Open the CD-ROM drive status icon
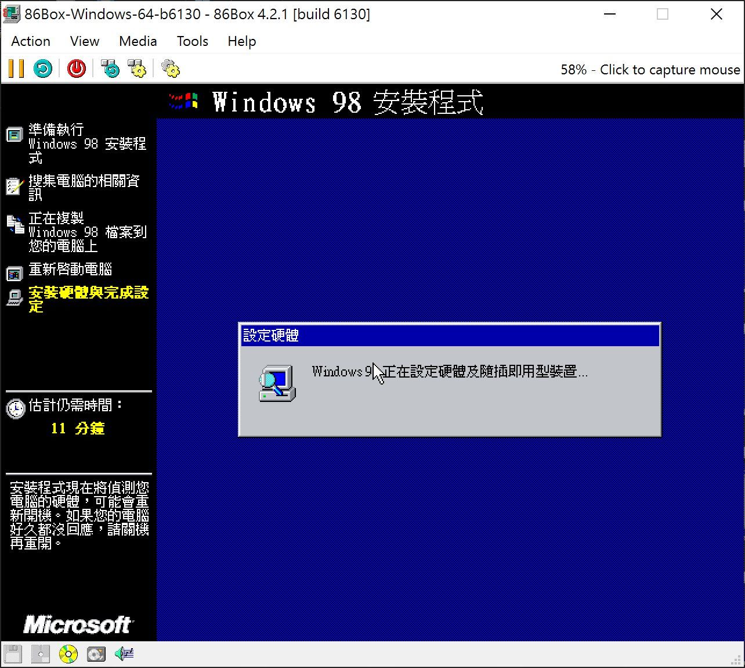Viewport: 745px width, 668px height. pyautogui.click(x=68, y=654)
